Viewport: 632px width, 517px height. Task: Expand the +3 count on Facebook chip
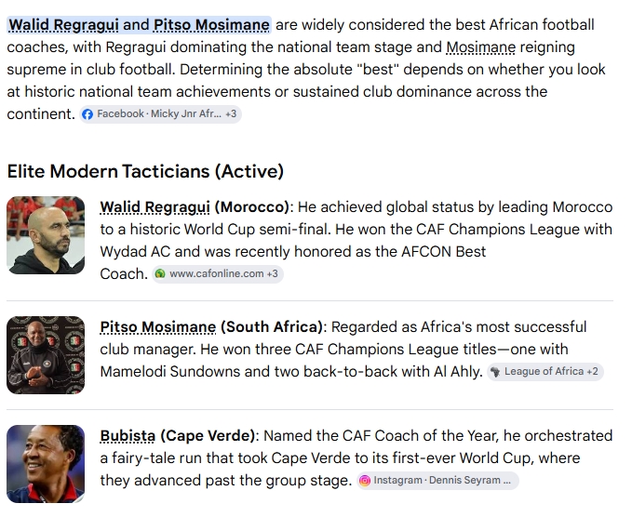click(x=231, y=114)
